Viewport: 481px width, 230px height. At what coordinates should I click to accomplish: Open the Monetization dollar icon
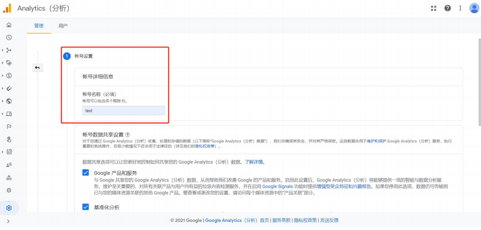click(x=9, y=76)
